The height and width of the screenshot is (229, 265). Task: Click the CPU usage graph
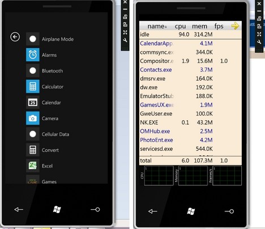click(x=159, y=176)
